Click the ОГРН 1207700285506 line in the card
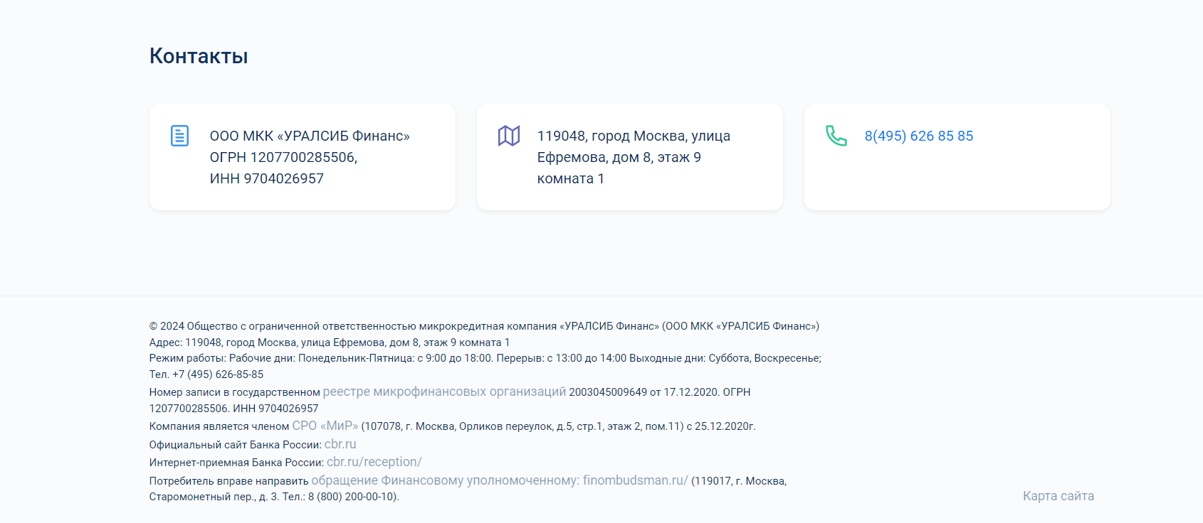The height and width of the screenshot is (523, 1203). (x=283, y=157)
